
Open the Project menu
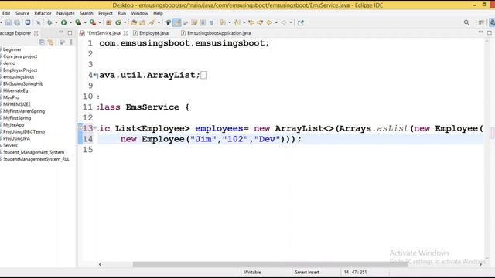105,14
